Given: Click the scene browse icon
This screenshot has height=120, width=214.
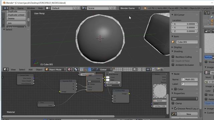Looking at the screenshot, I should coord(84,8).
